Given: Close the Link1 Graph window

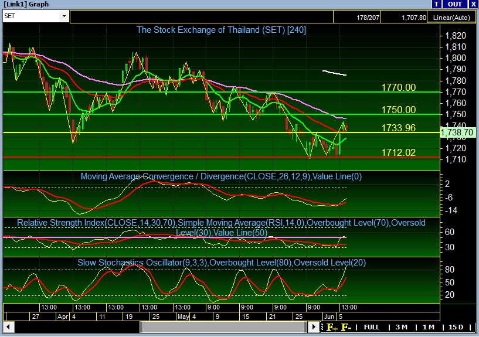Looking at the screenshot, I should (x=473, y=4).
